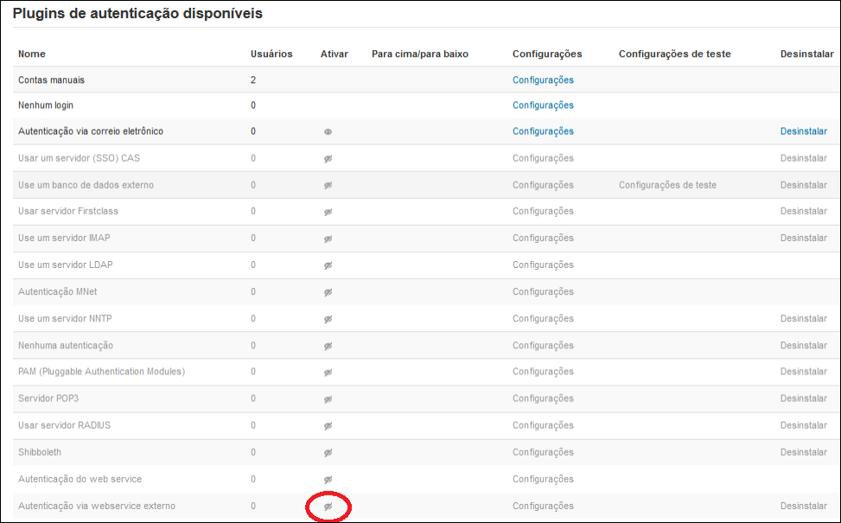The height and width of the screenshot is (523, 841).
Task: Click the Usuários column header
Action: pos(271,54)
